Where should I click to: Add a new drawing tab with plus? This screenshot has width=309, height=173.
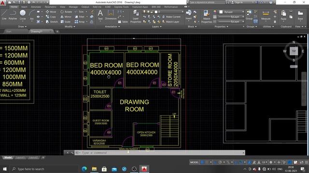[57, 31]
